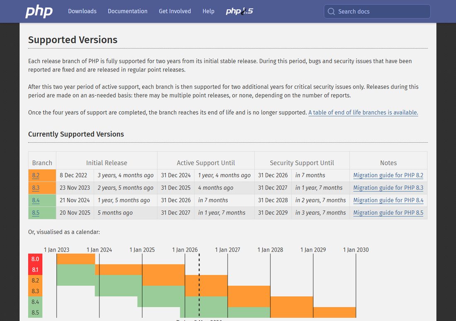Click the 1 Jan 2023 calendar label
This screenshot has width=456, height=321.
(x=57, y=250)
